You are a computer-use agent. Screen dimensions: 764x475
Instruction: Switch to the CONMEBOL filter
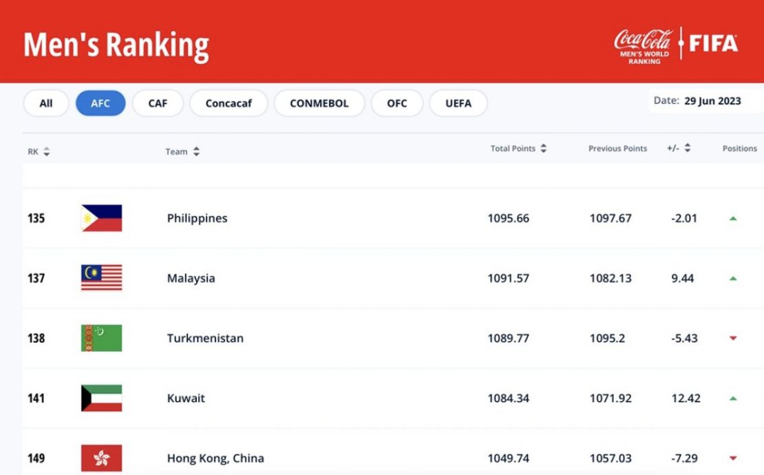pyautogui.click(x=319, y=103)
